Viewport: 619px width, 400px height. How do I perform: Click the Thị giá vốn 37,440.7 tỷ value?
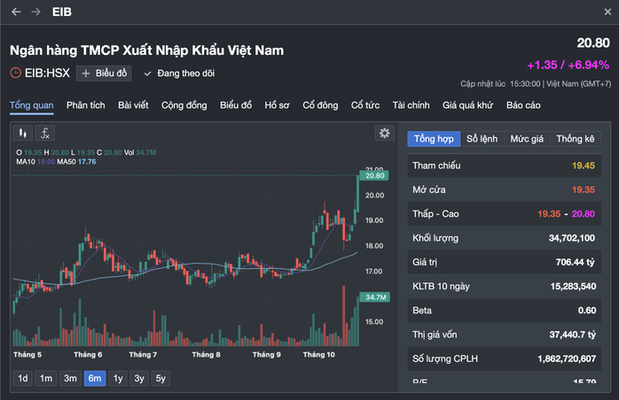pyautogui.click(x=572, y=335)
